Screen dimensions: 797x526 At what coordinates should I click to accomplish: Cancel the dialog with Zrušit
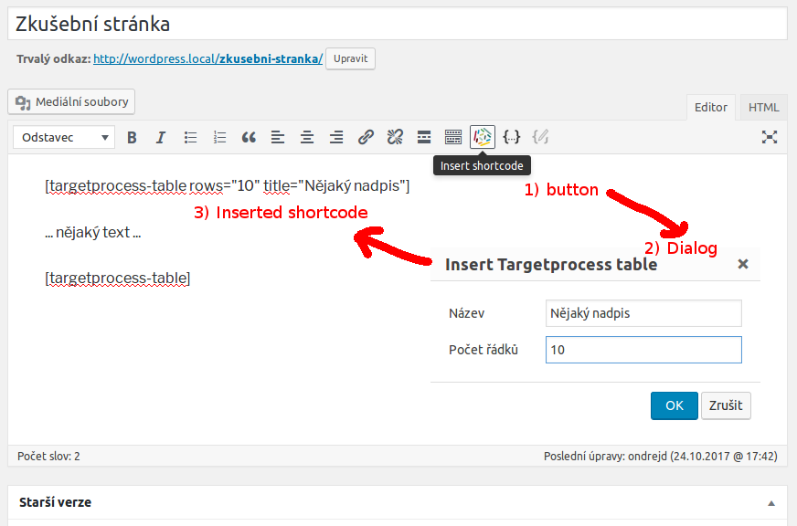point(726,405)
